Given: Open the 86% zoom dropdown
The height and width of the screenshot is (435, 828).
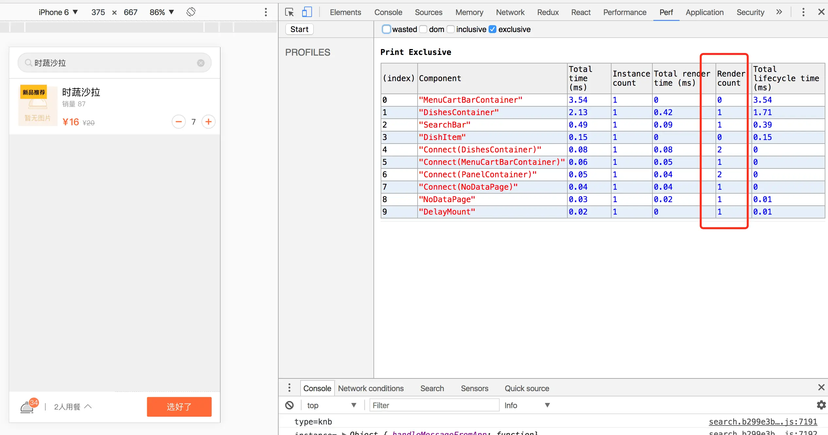Looking at the screenshot, I should (162, 12).
